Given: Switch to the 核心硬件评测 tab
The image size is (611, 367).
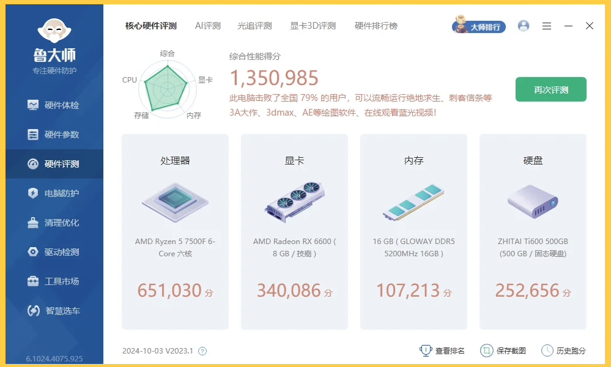Looking at the screenshot, I should (x=151, y=26).
